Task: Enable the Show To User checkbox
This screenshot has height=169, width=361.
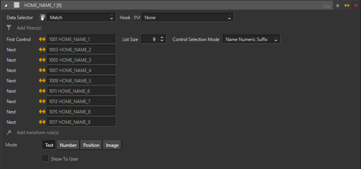Action: coord(46,159)
